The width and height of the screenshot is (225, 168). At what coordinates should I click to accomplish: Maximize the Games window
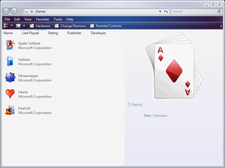pos(213,5)
